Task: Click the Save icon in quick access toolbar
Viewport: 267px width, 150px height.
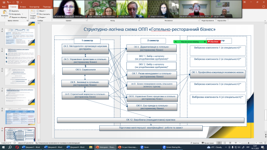Action: tap(4, 2)
